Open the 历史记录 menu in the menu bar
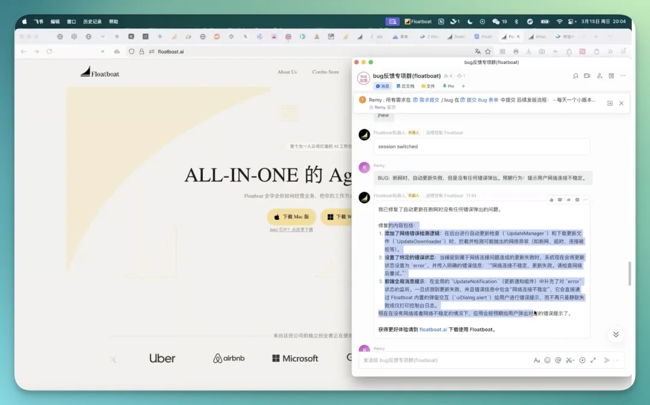The image size is (650, 405). 91,20
